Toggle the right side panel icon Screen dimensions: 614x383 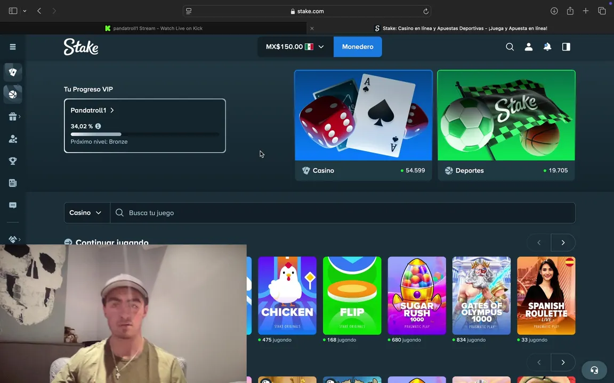pos(566,47)
